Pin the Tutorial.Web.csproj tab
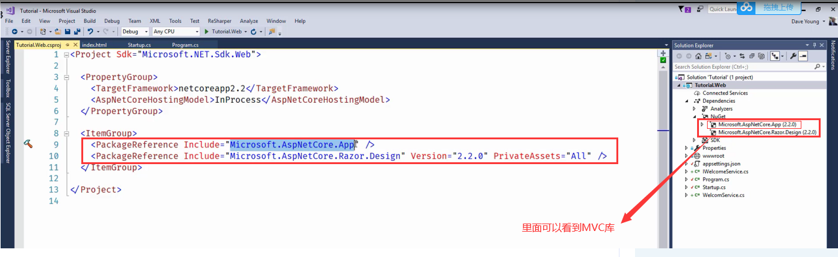The image size is (838, 257). 67,45
